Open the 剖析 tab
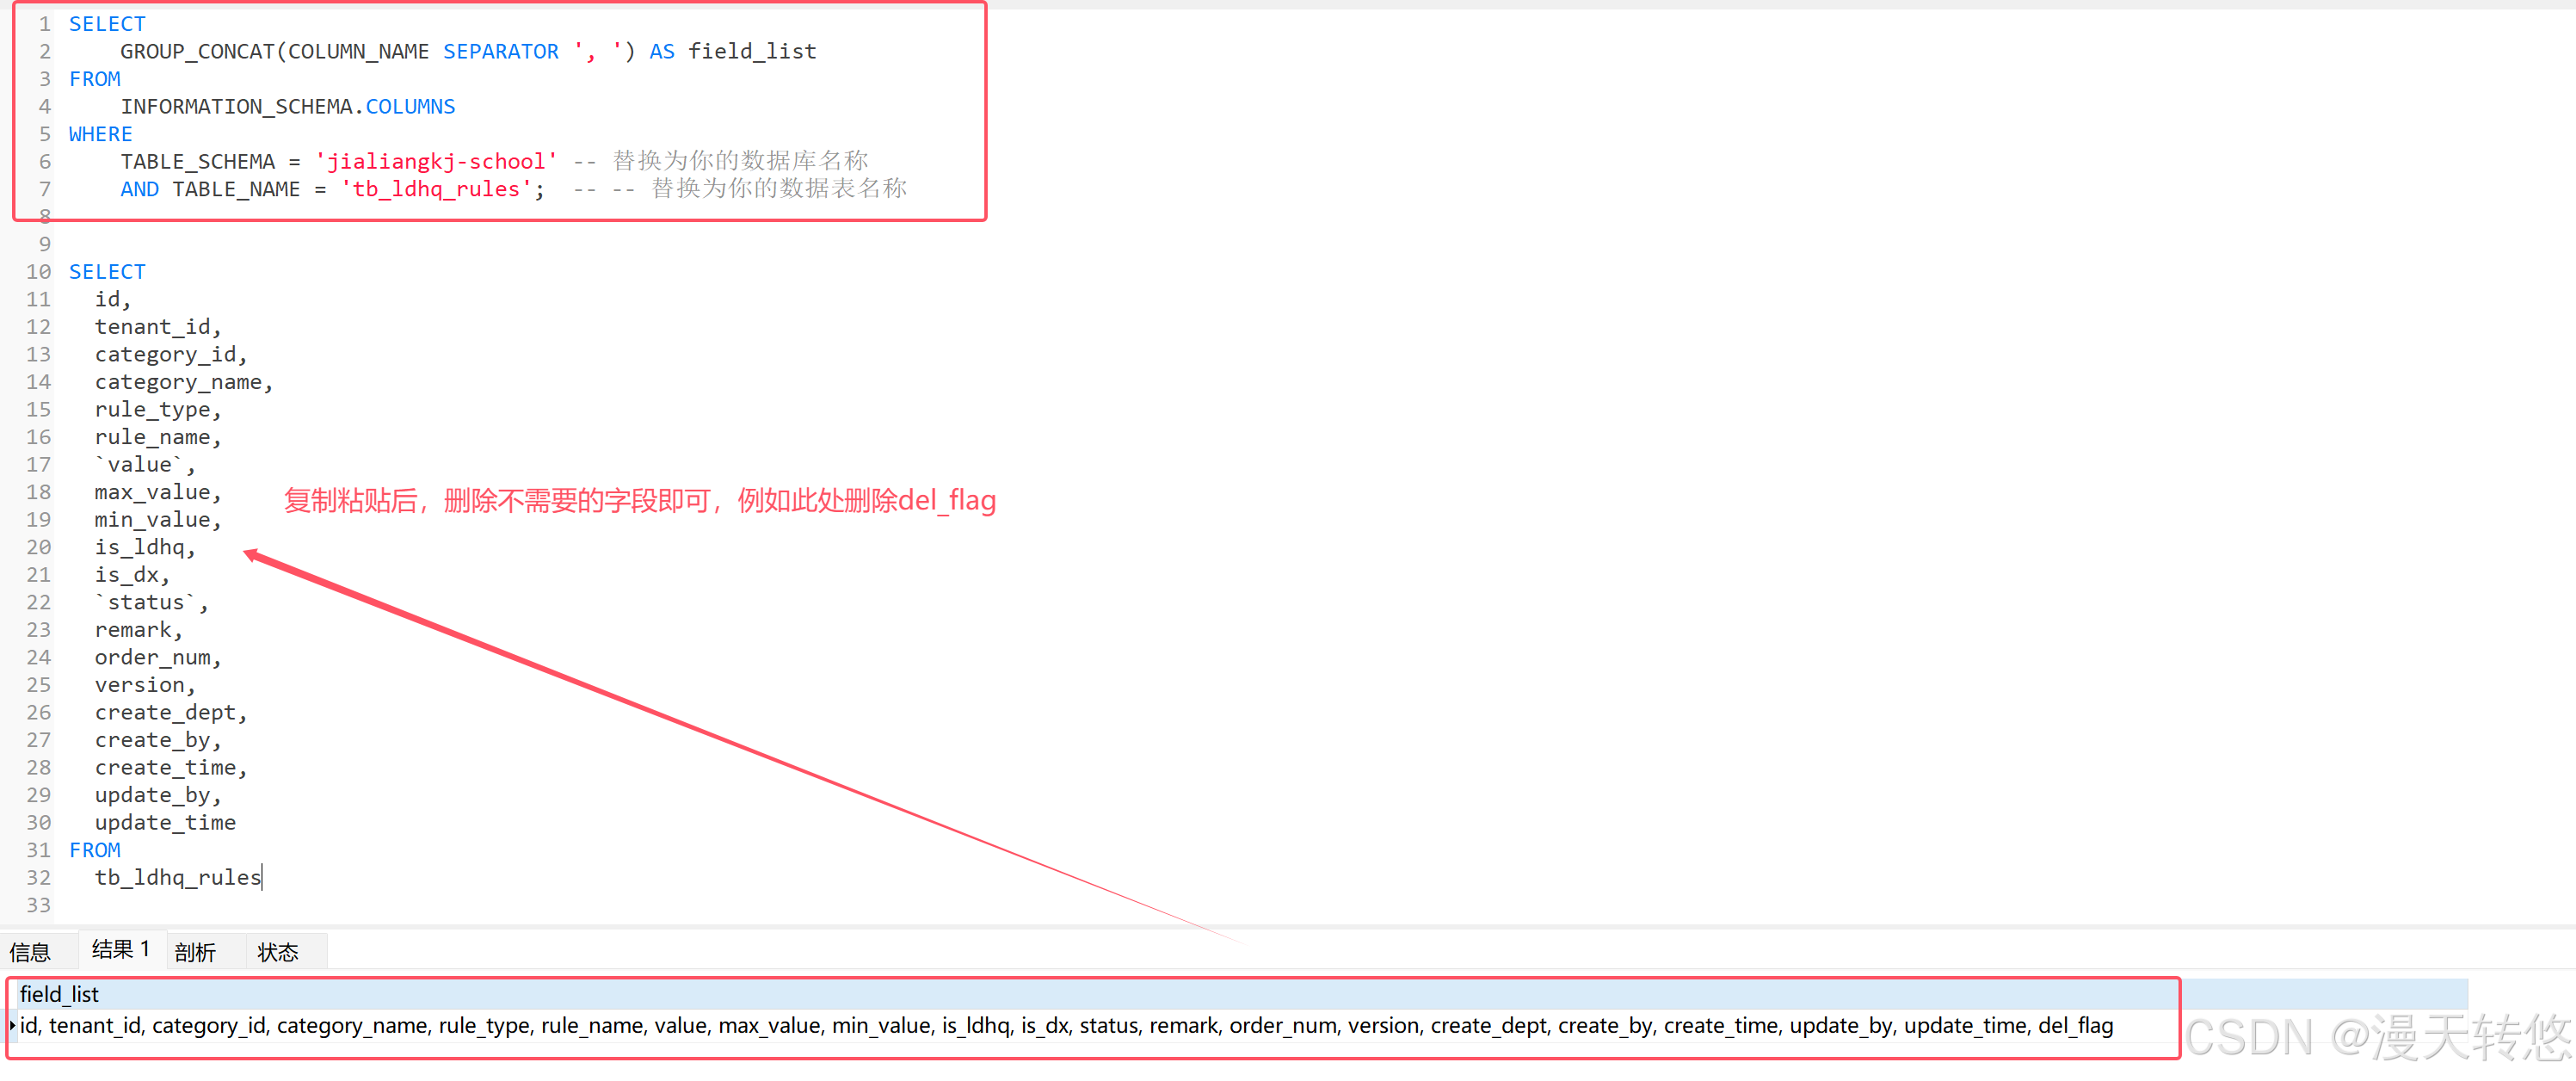This screenshot has width=2576, height=1081. point(195,952)
